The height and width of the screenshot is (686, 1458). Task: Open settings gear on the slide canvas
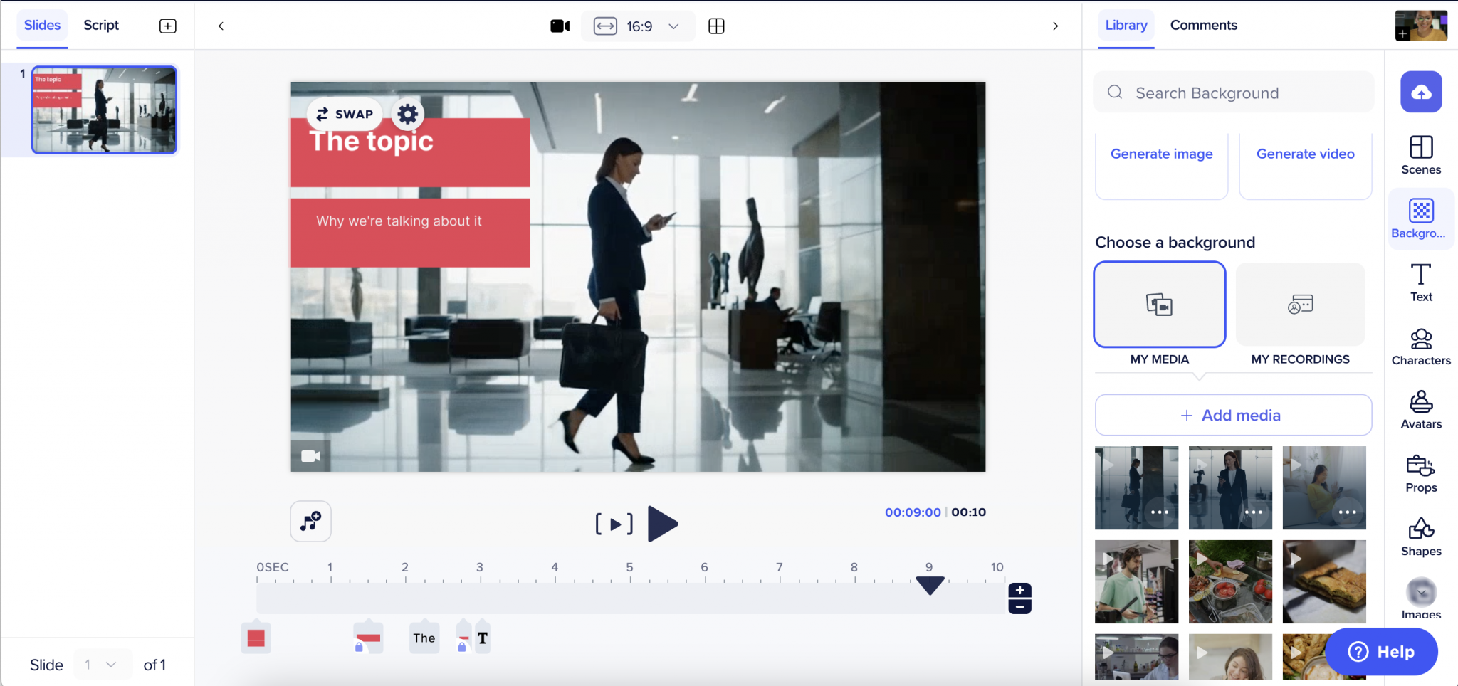(407, 114)
